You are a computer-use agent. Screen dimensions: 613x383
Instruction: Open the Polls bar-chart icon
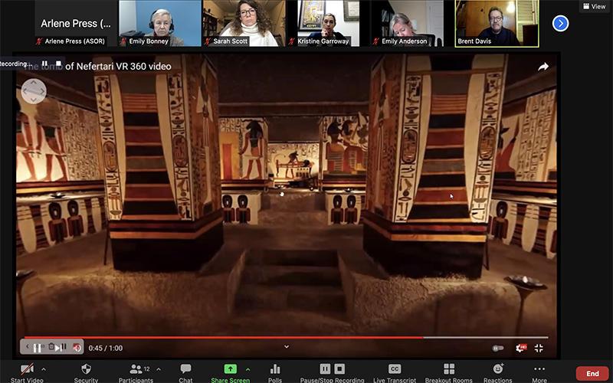(275, 368)
